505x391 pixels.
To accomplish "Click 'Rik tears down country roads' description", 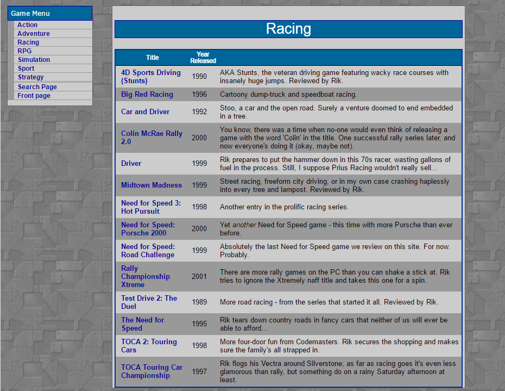I will click(333, 324).
